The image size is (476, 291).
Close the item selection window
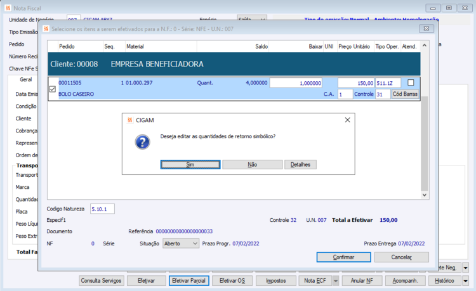(426, 29)
